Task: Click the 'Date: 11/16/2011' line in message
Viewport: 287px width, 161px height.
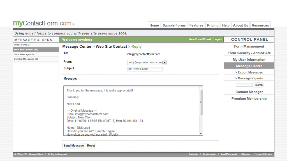Action: tap(105, 121)
